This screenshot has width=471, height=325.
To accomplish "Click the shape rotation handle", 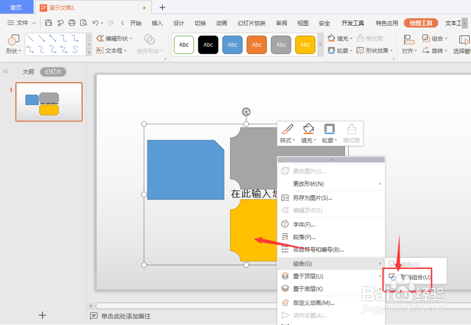I will coord(246,112).
